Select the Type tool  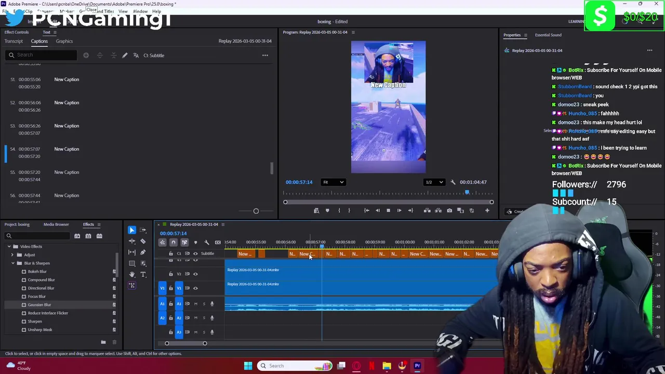click(143, 274)
